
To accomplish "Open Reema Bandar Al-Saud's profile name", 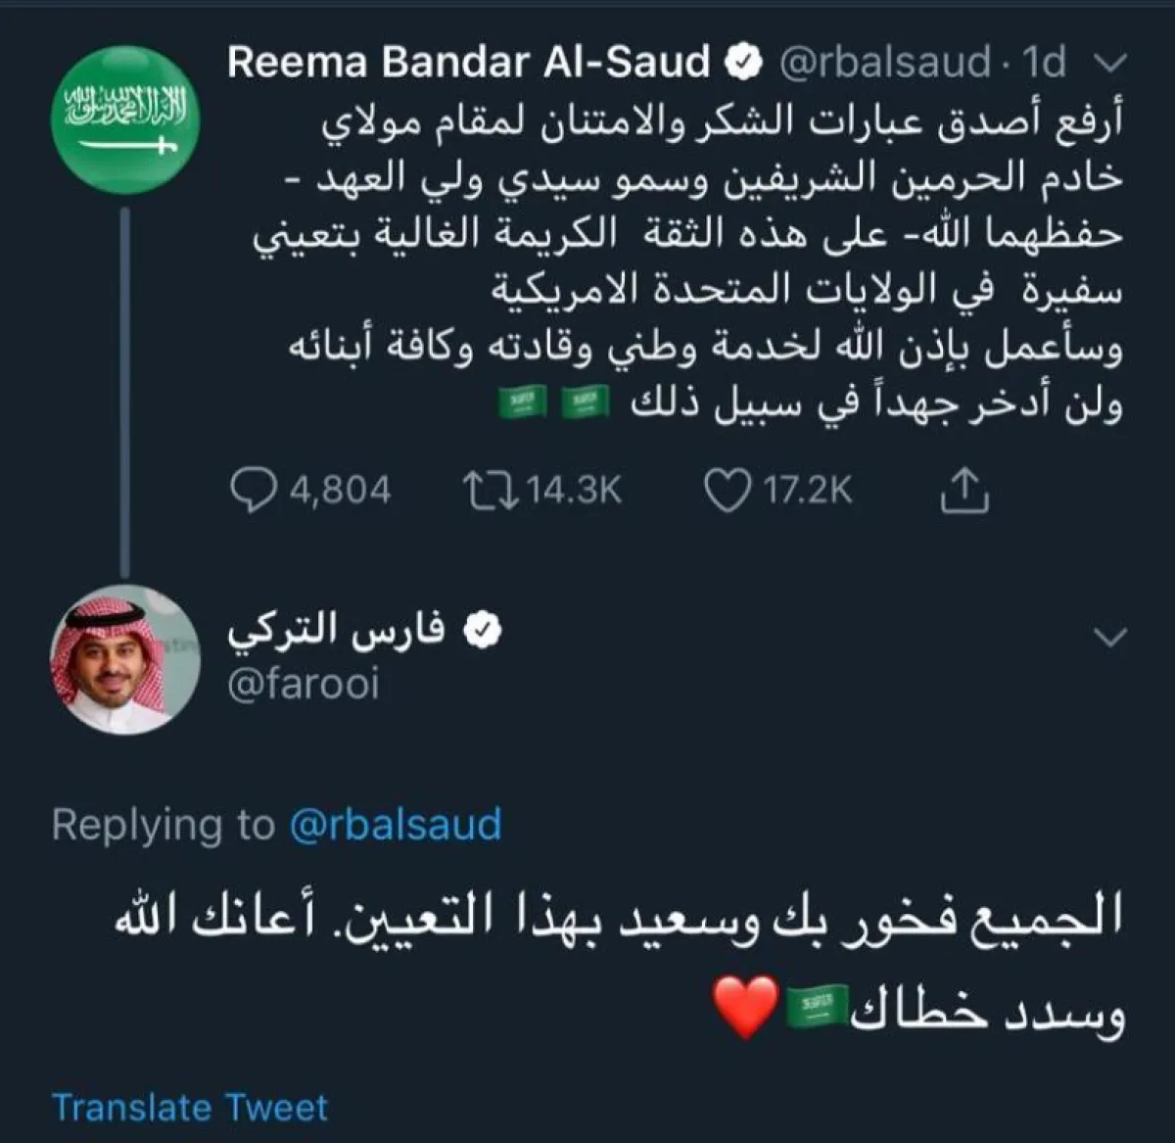I will point(468,63).
